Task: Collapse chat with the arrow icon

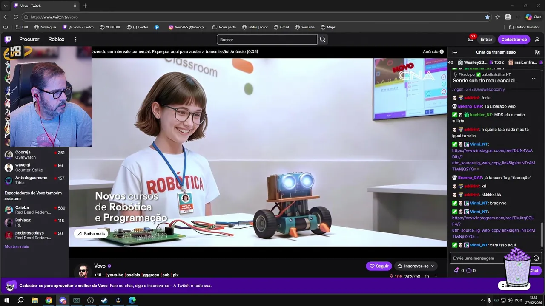Action: click(x=455, y=52)
